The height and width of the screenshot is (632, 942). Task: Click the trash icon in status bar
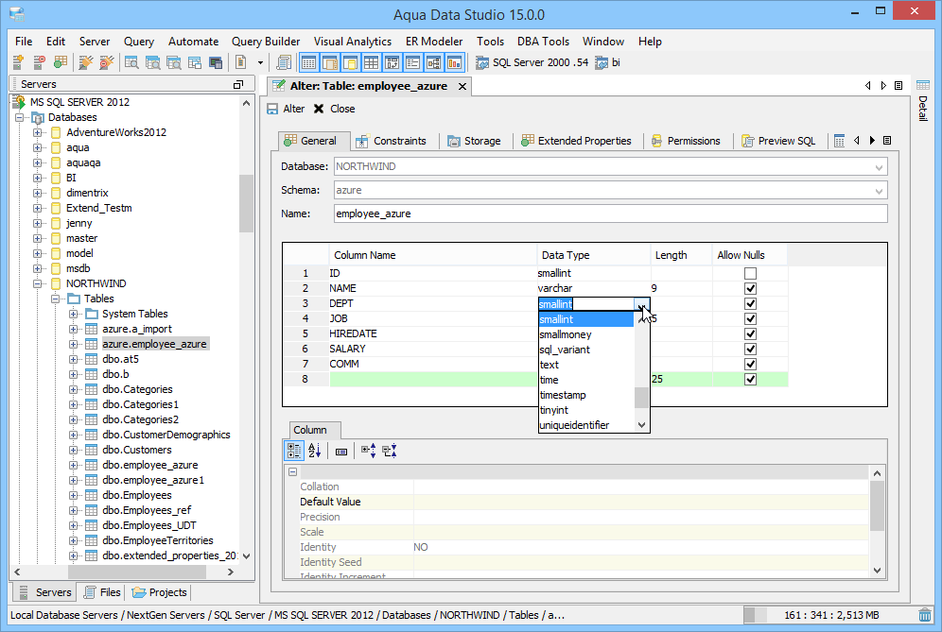tap(925, 615)
